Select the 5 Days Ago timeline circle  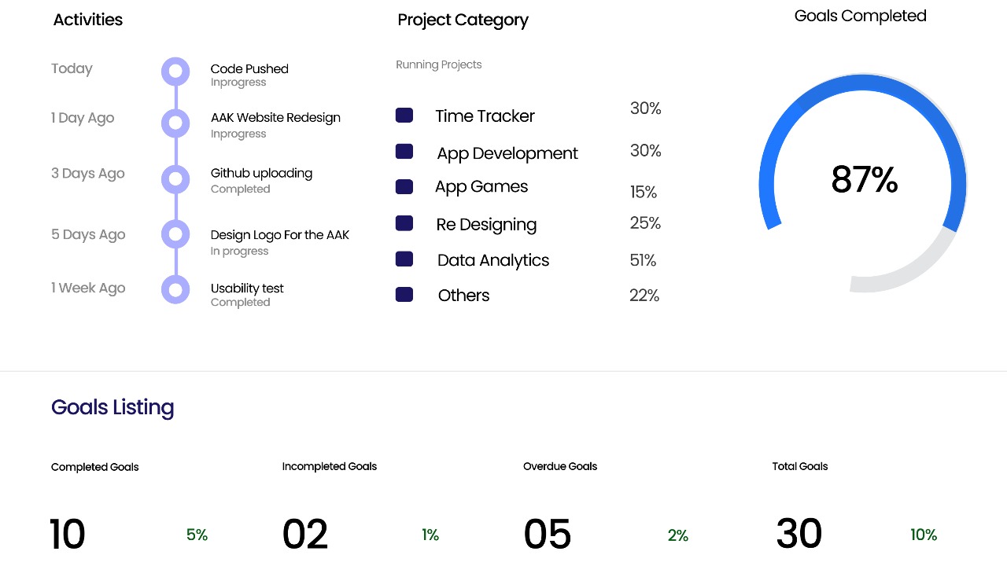click(x=175, y=234)
